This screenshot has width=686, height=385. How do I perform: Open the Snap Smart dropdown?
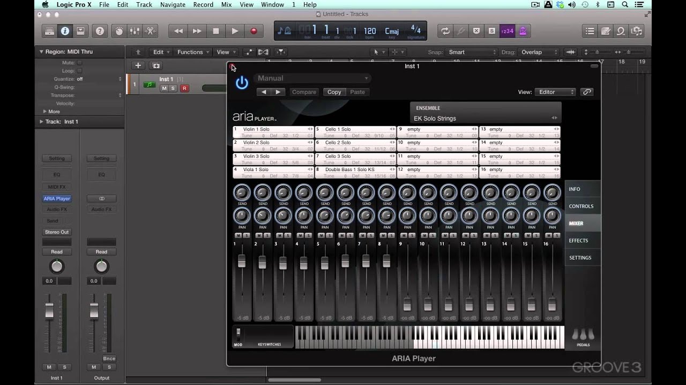pos(472,52)
